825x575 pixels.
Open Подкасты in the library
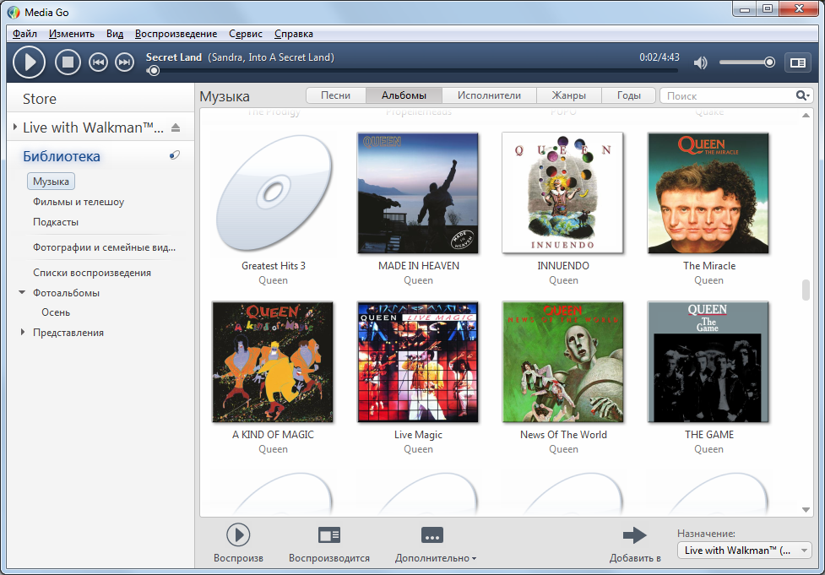[x=56, y=222]
